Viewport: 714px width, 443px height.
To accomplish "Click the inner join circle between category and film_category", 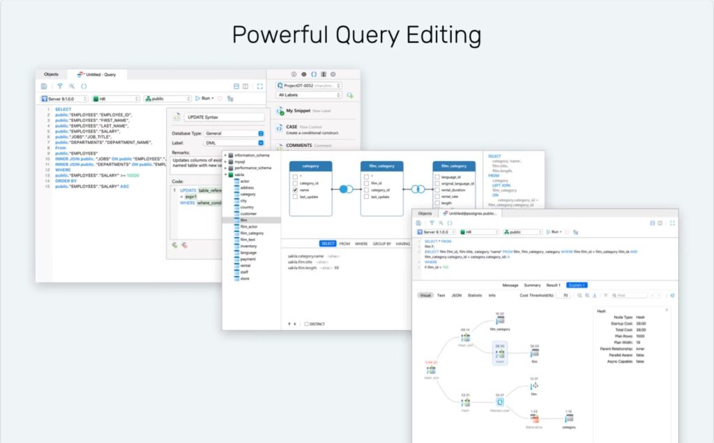I will click(x=346, y=189).
